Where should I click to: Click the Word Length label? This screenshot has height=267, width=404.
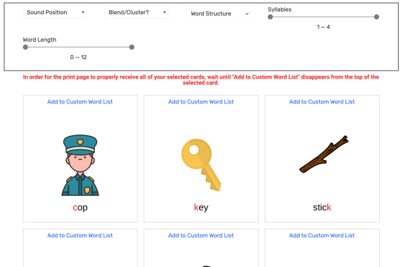coord(40,40)
